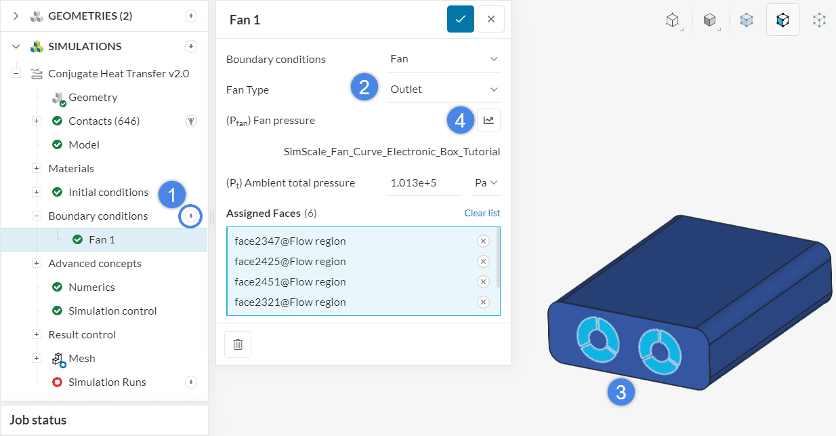Close the Fan 1 panel
The image size is (836, 436).
coord(491,20)
